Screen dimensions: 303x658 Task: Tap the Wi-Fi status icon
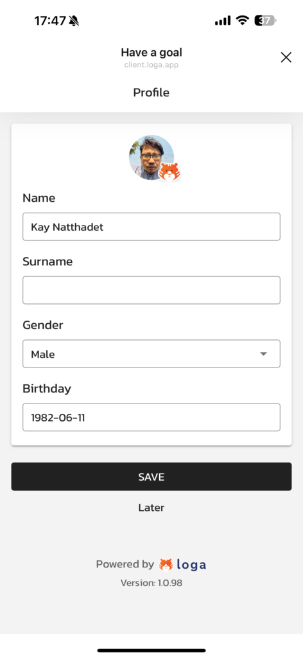(x=242, y=20)
